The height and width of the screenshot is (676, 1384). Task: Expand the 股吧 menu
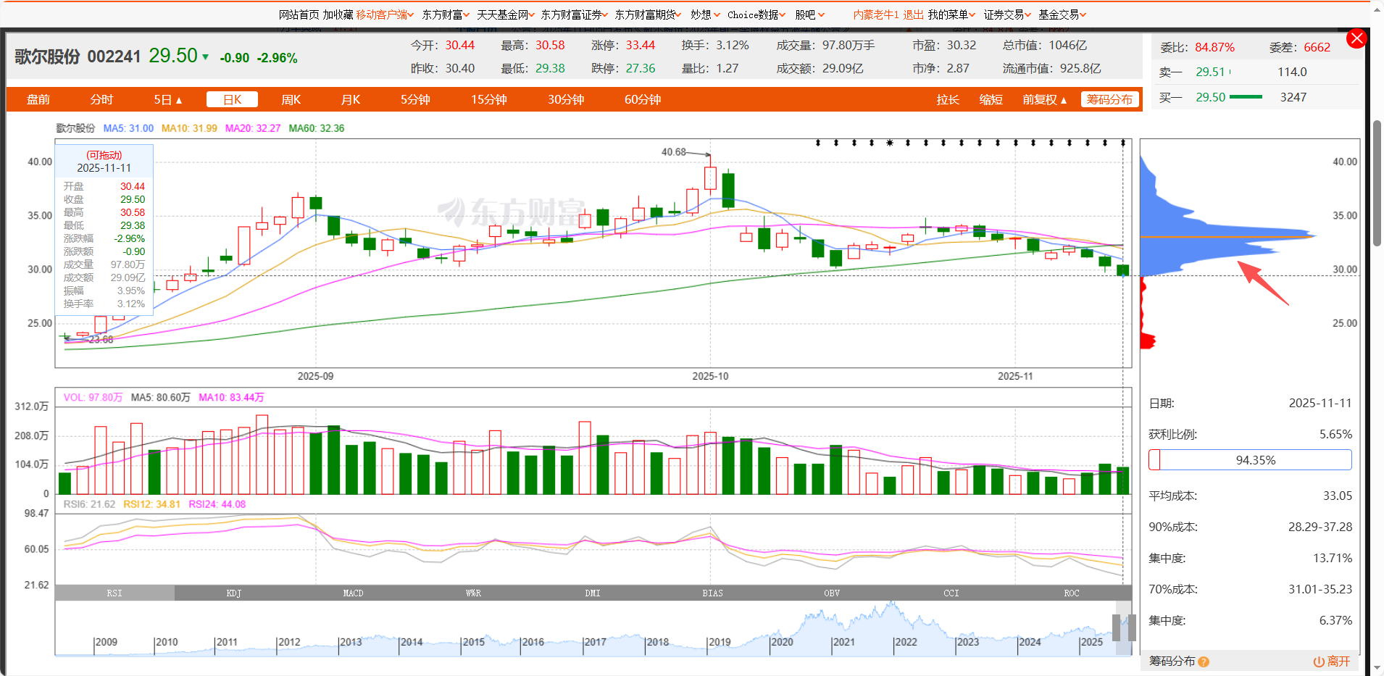coord(809,14)
